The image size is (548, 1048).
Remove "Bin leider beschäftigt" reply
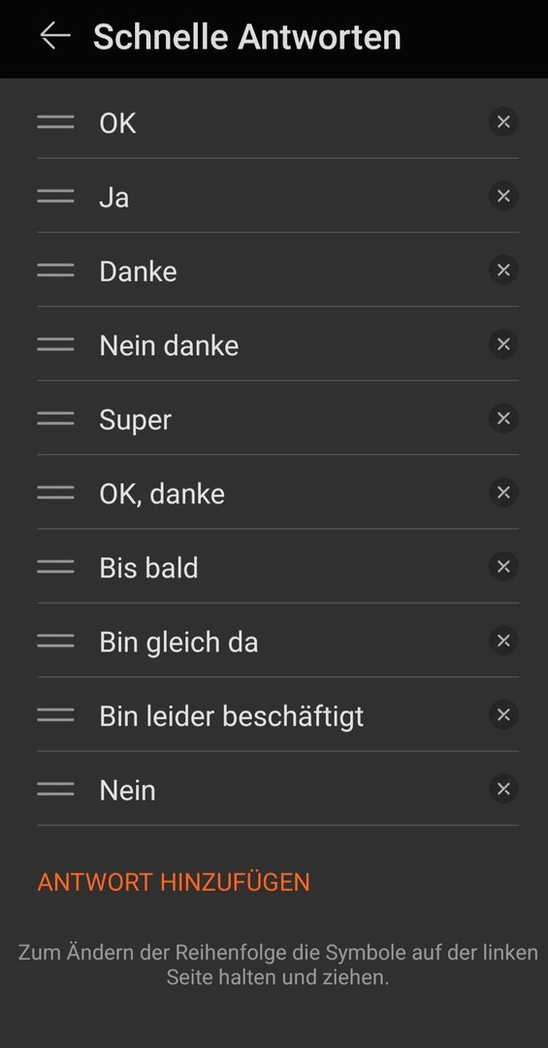[x=503, y=715]
